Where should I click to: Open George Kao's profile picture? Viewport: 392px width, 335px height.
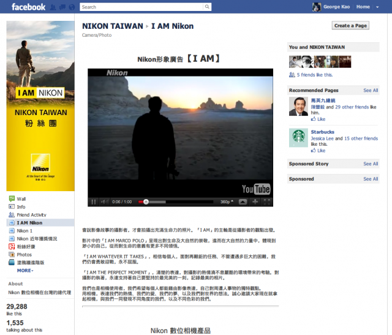coord(317,7)
